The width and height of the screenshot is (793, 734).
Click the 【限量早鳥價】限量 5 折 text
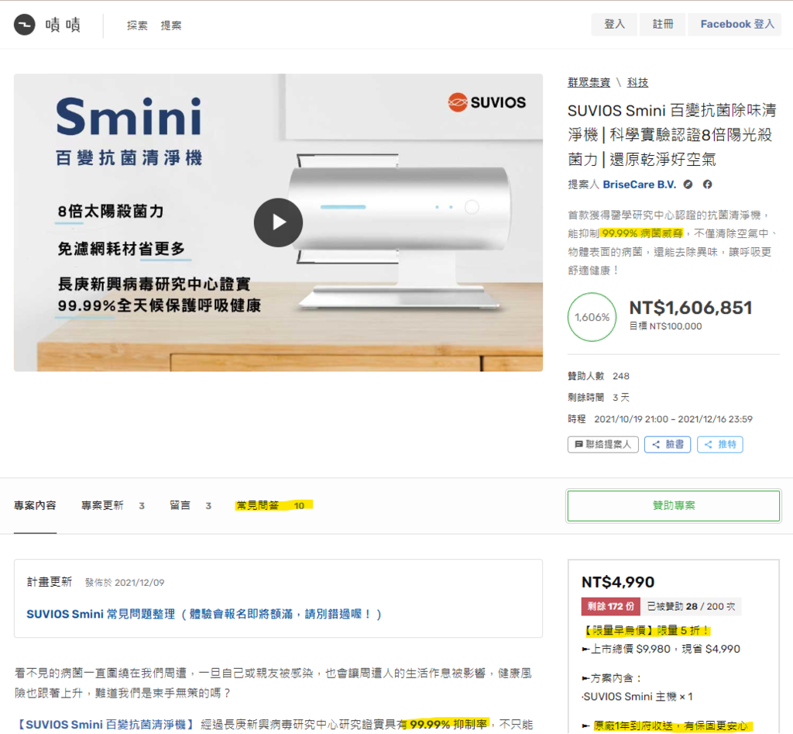point(647,631)
